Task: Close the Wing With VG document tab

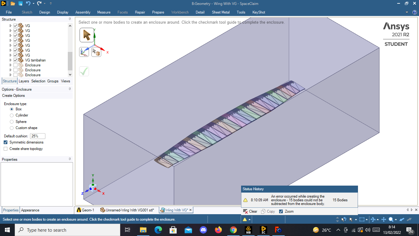Action: point(190,210)
